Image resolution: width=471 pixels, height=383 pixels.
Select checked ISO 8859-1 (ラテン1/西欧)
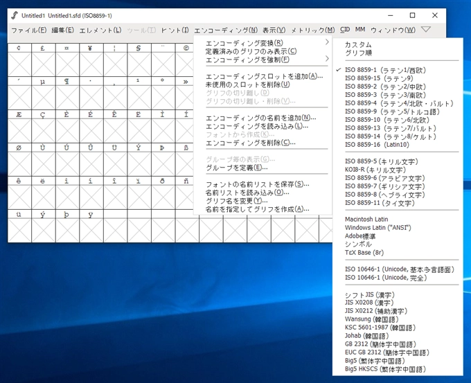point(398,70)
